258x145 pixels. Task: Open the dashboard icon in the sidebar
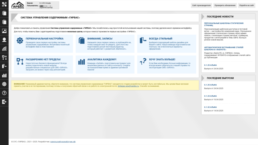tap(4, 4)
